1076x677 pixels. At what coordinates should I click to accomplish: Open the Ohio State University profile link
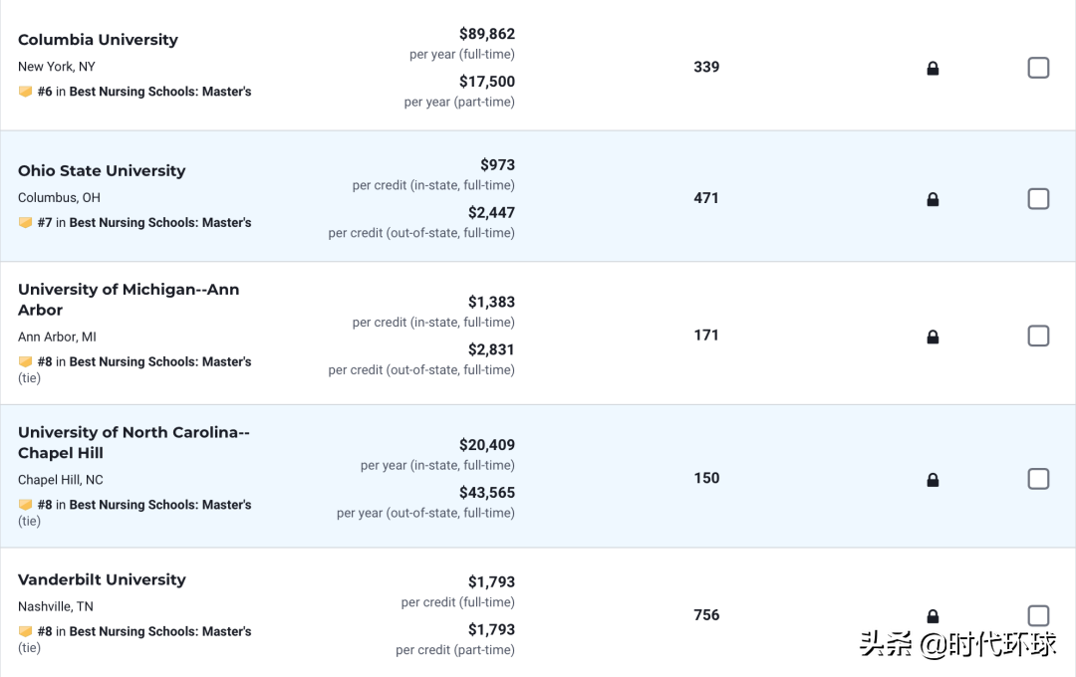[102, 171]
